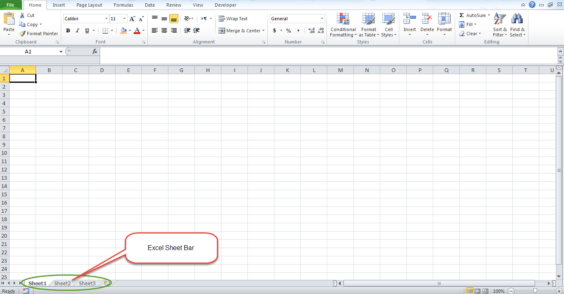Open the Excel Help question mark
564x294 pixels.
pos(532,5)
